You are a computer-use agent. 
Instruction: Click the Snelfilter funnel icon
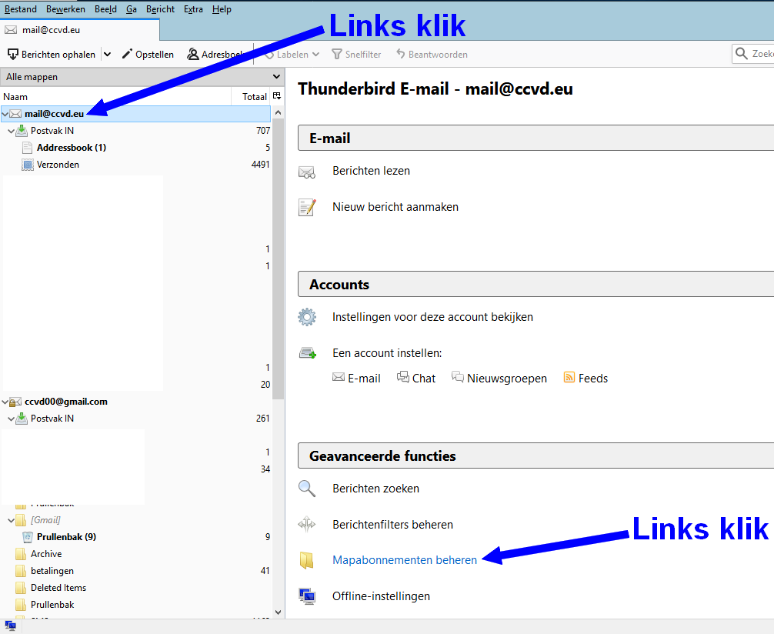click(337, 55)
